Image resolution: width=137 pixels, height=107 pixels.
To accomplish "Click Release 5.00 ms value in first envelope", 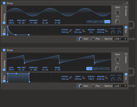I will (x=100, y=32).
